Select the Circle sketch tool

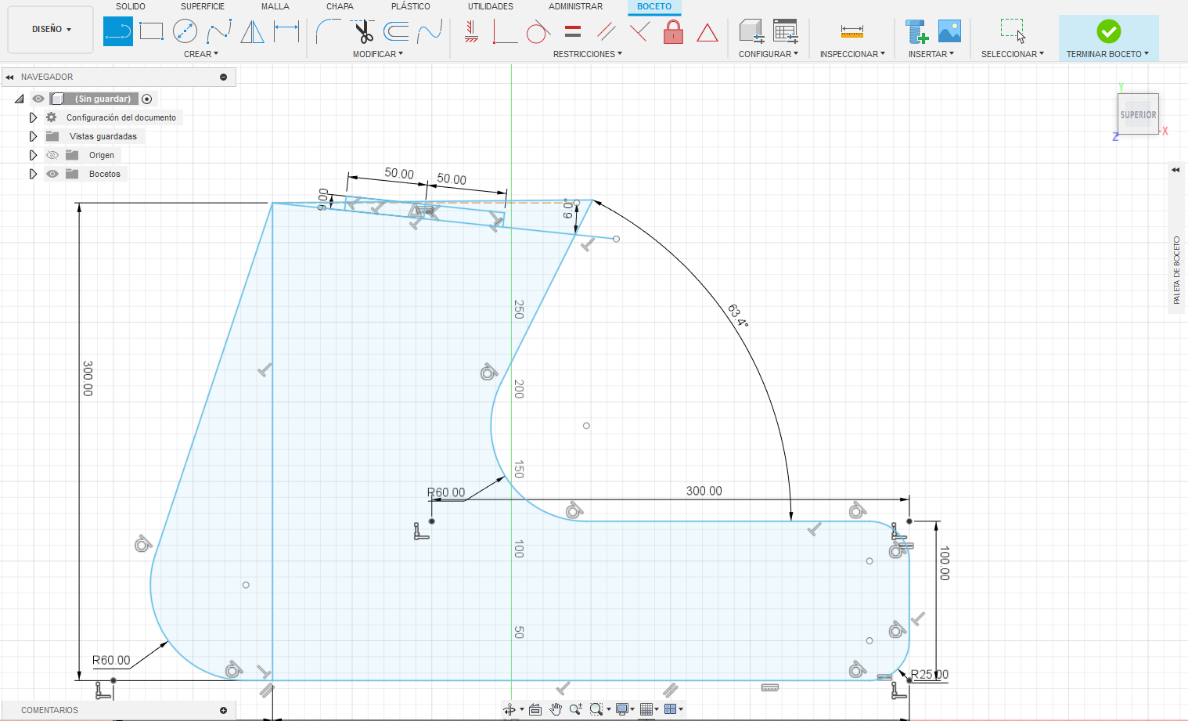185,31
